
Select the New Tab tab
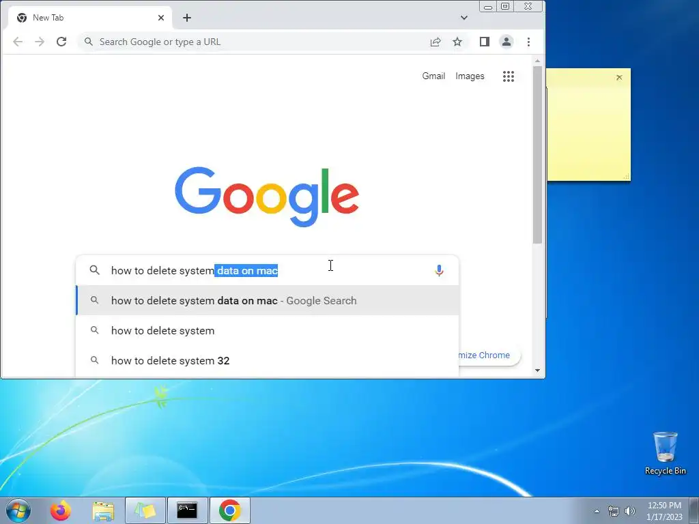coord(89,18)
